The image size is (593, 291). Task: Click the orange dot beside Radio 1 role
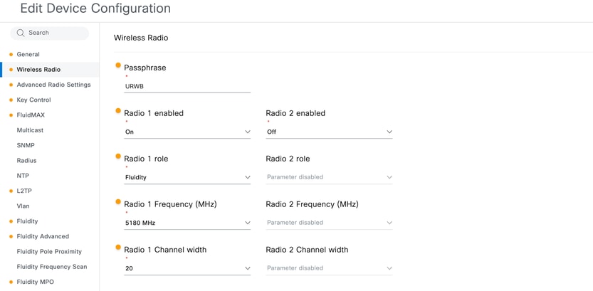(x=118, y=156)
